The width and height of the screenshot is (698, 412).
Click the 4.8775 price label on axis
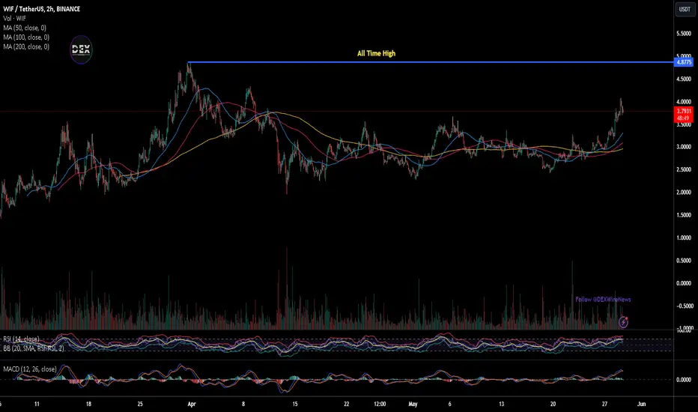point(684,62)
